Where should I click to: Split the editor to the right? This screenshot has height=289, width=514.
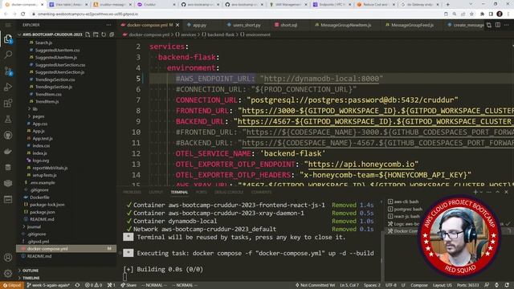click(498, 25)
